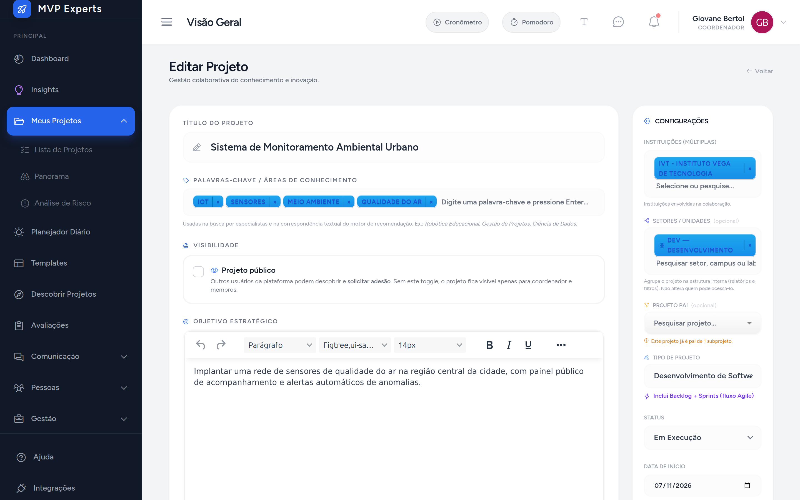Remove the IOT keyword tag
The image size is (800, 500).
tap(218, 202)
